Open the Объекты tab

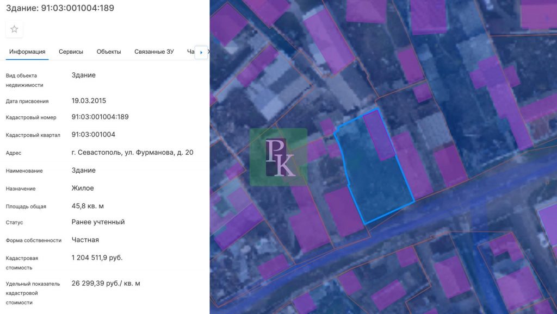(x=109, y=52)
